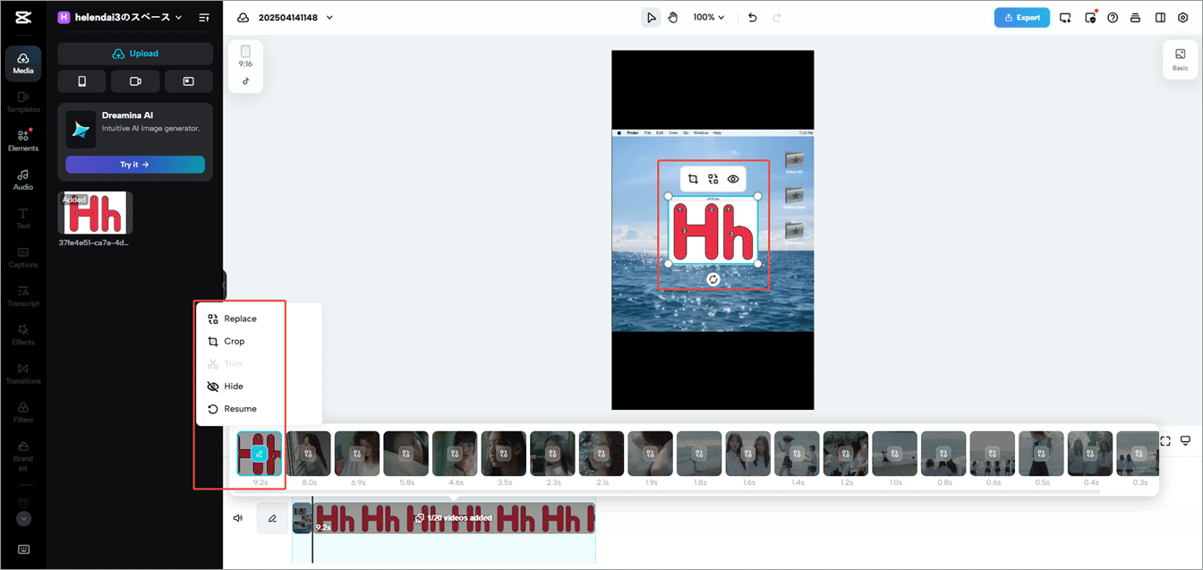Click the Try it button for Dreamina AI
This screenshot has width=1203, height=570.
click(x=135, y=165)
